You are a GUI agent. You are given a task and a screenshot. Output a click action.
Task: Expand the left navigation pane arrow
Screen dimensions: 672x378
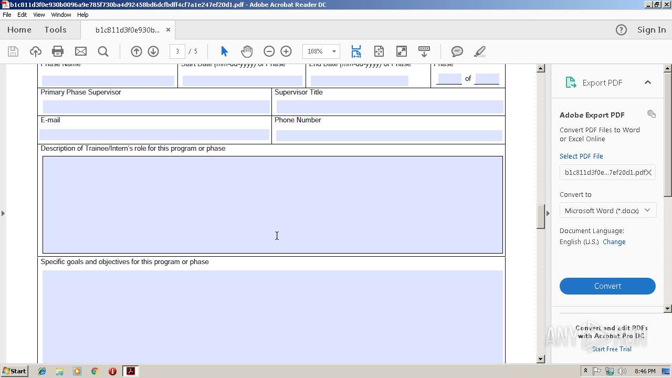coord(3,213)
